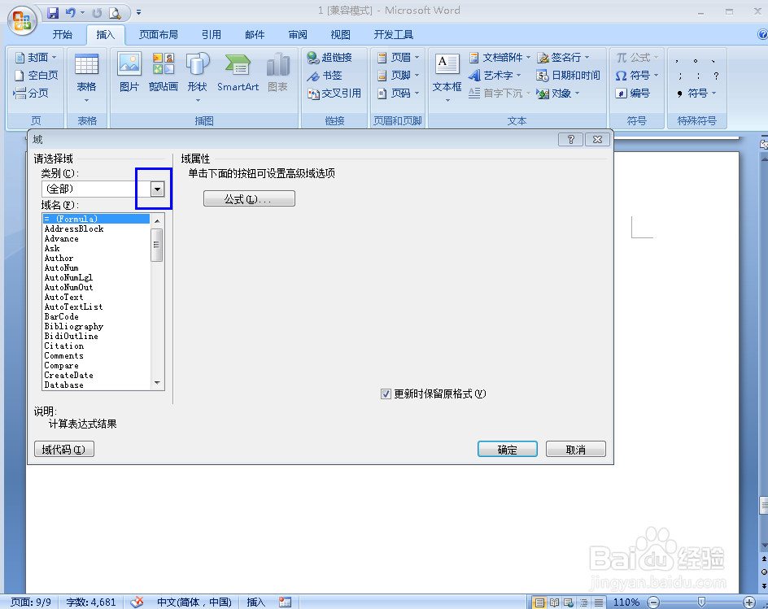Click the zoom slider handle

[701, 602]
